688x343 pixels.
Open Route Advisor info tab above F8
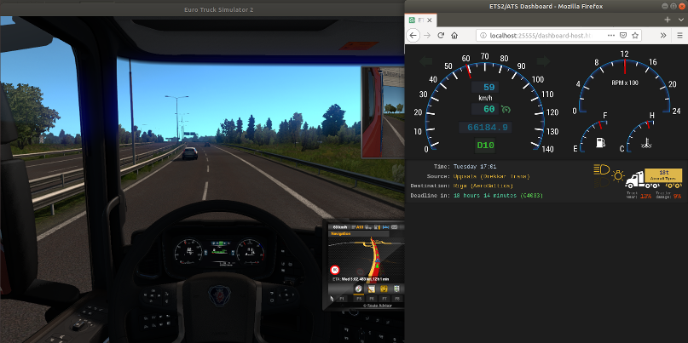click(396, 289)
